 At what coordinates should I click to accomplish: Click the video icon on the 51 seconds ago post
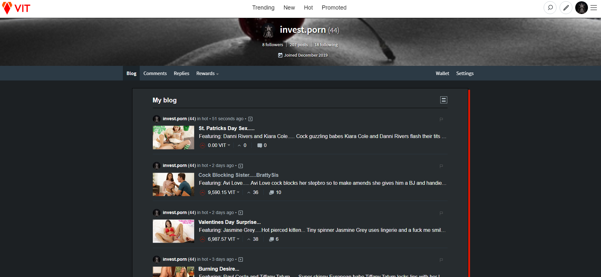coord(251,119)
